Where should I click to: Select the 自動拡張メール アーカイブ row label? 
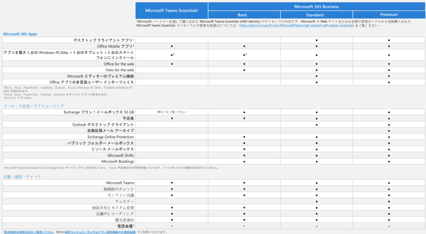point(111,131)
